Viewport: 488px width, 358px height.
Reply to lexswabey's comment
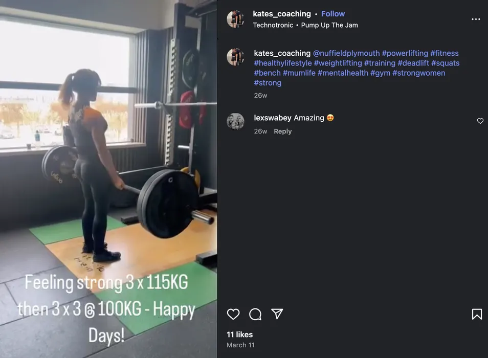point(282,131)
